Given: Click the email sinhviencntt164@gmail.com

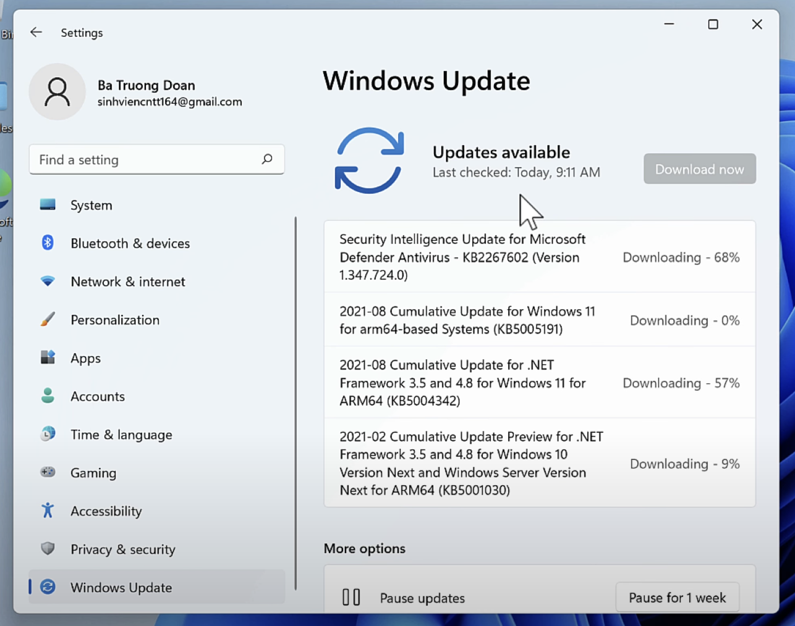Looking at the screenshot, I should 170,102.
